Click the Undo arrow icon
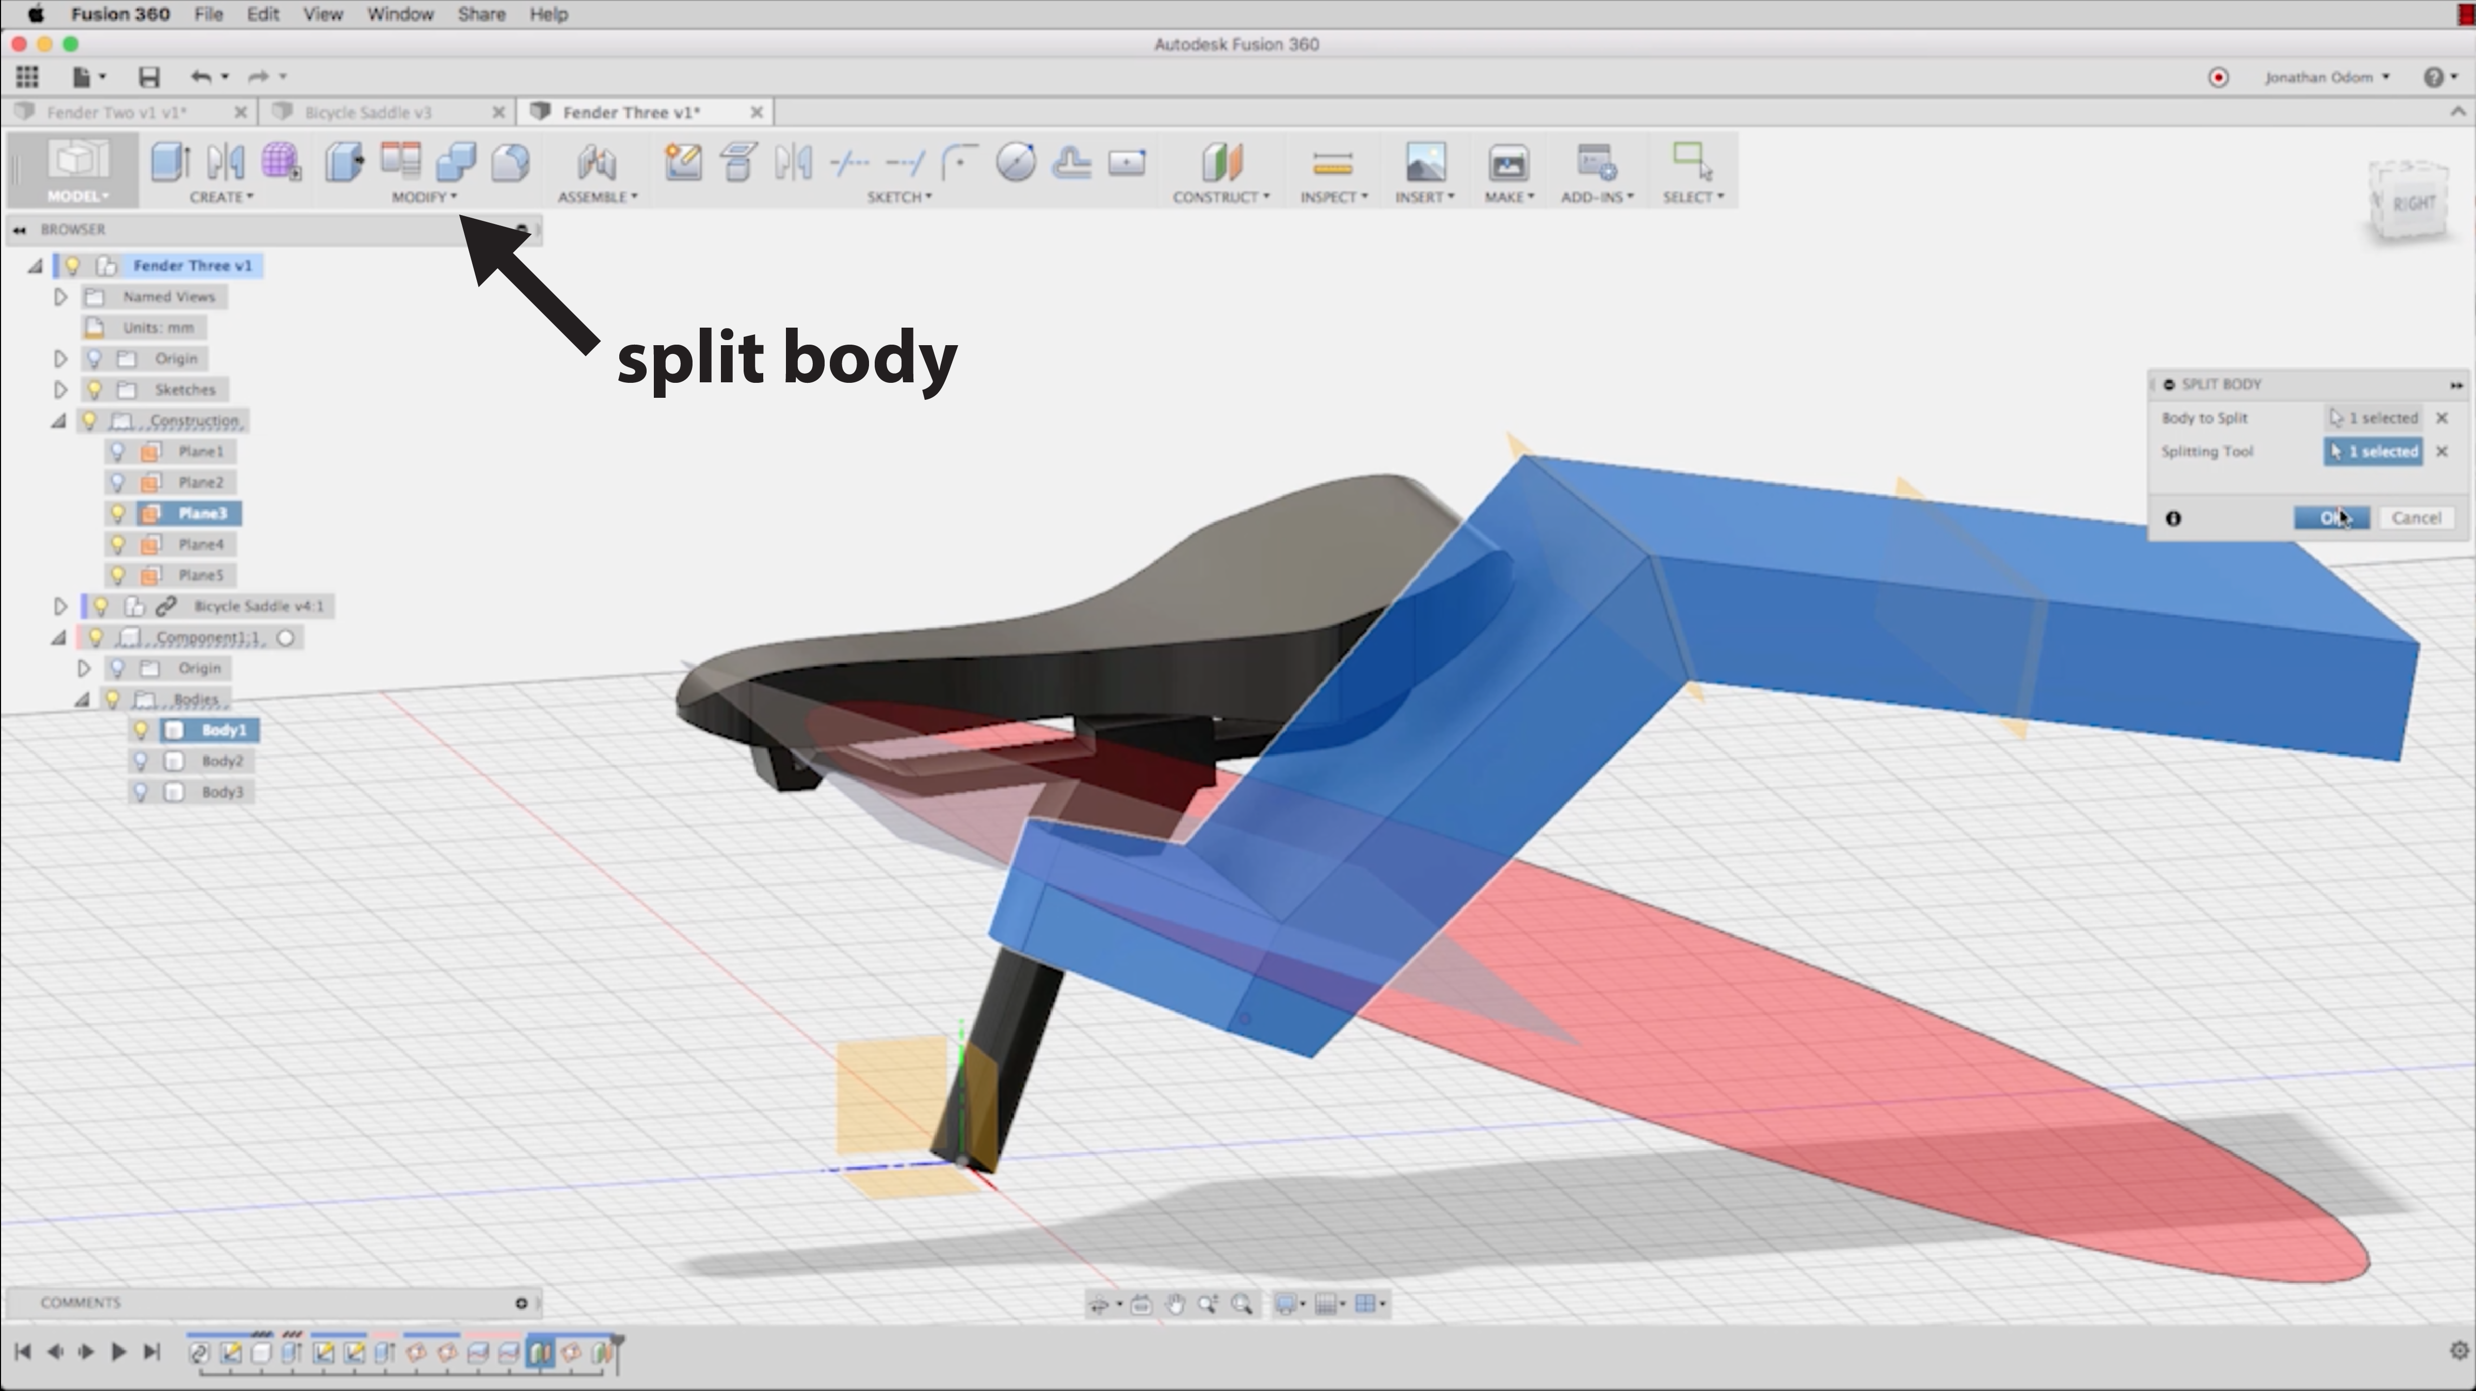 [200, 77]
